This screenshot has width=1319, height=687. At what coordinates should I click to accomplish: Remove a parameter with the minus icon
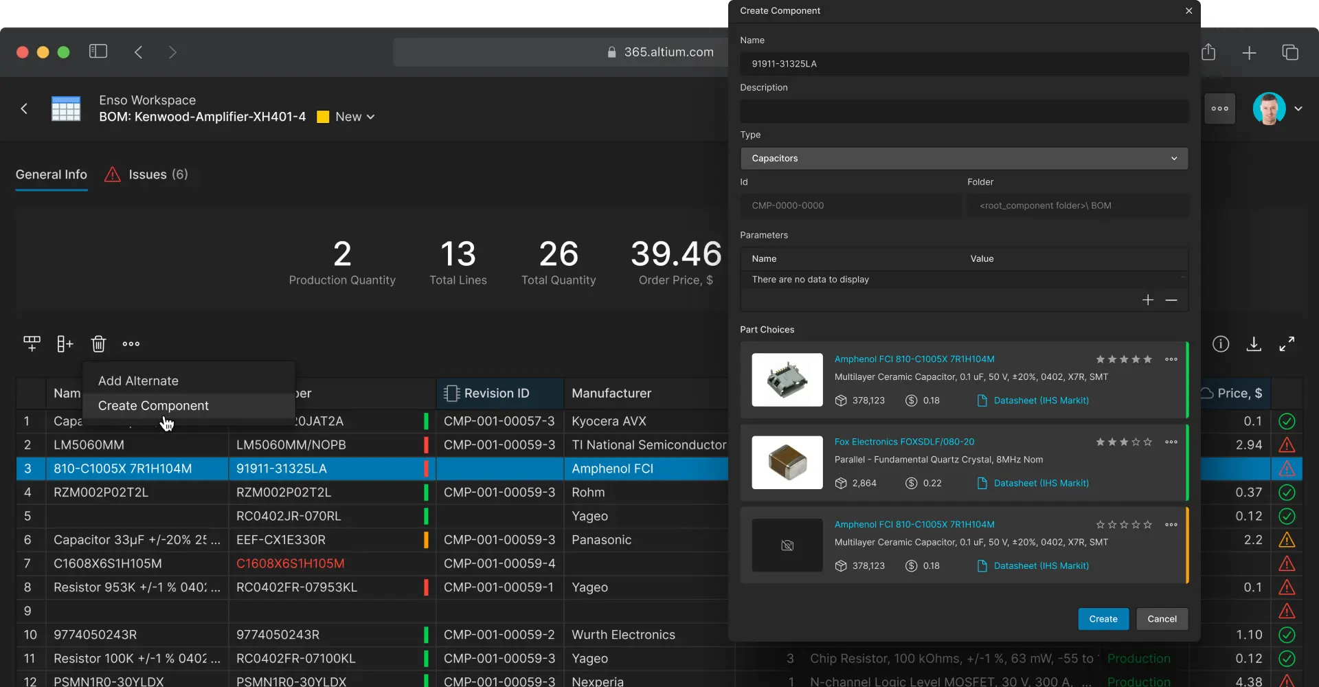coord(1171,300)
